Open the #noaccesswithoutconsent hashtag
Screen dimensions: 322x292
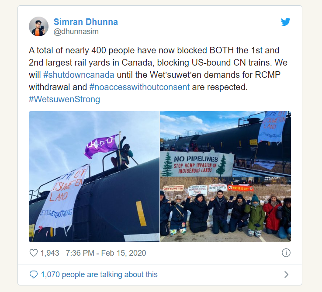[x=139, y=87]
